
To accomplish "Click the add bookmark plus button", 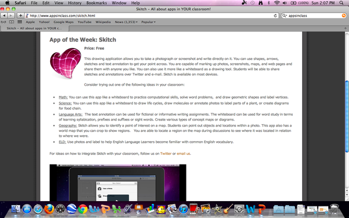I will pyautogui.click(x=21, y=16).
